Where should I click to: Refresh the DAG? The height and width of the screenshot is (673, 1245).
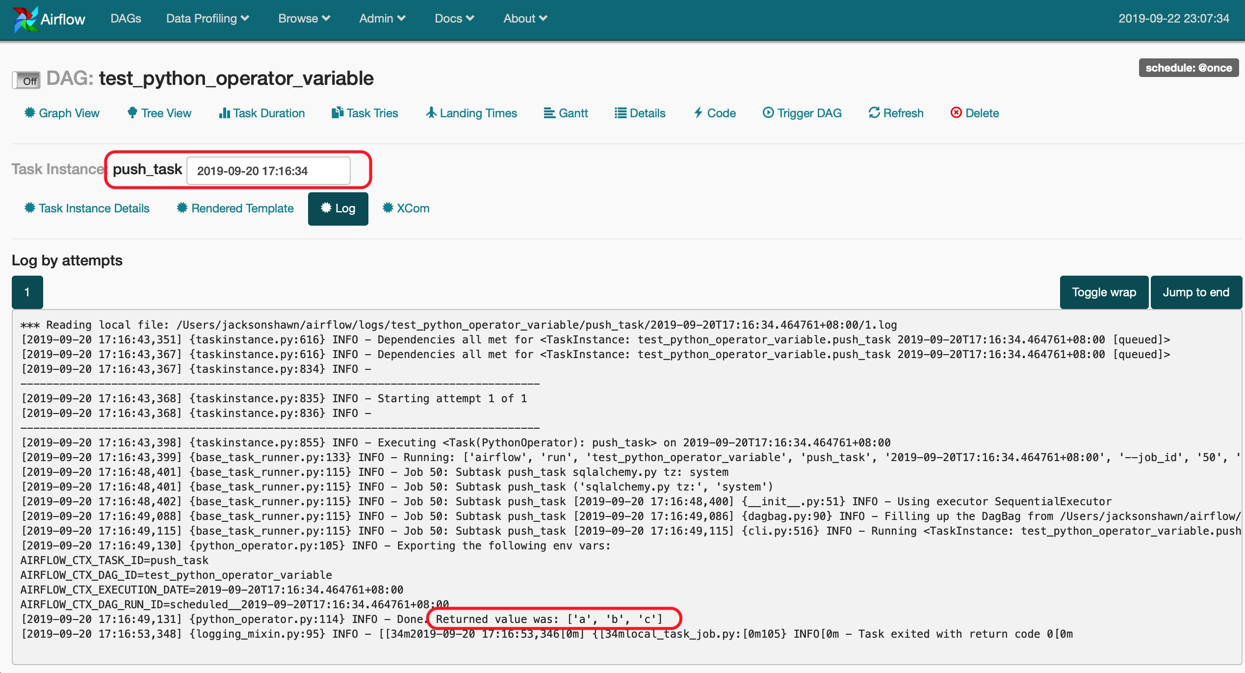[x=896, y=113]
